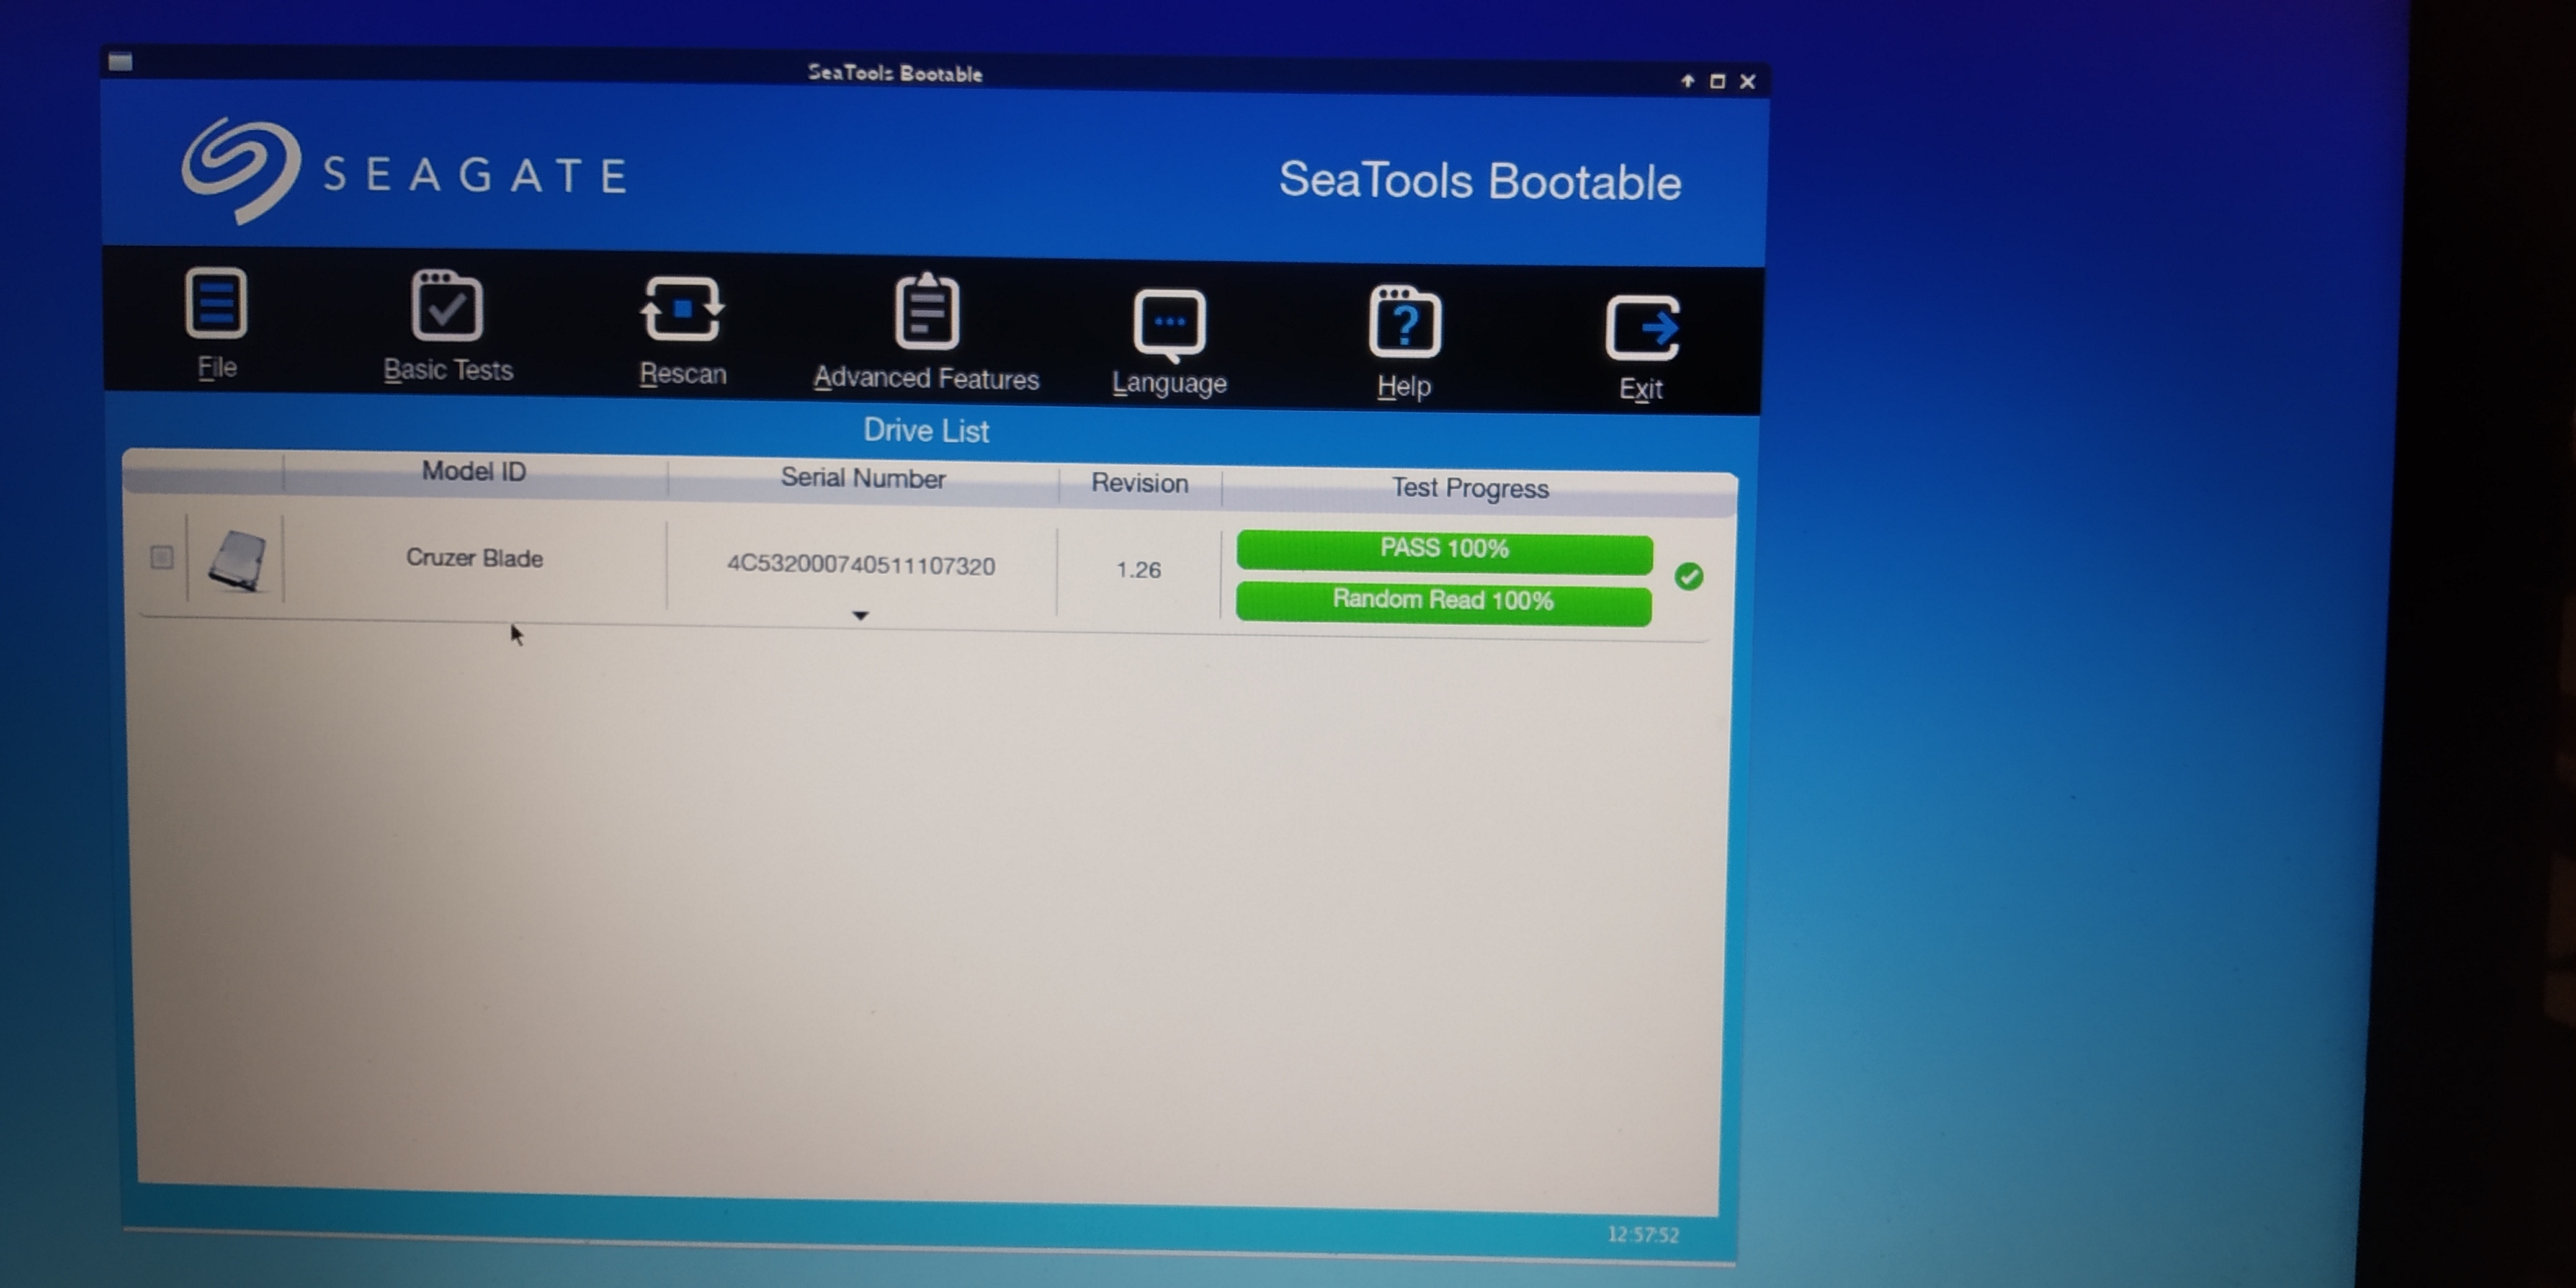Click the PASS 100% progress bar
Image resolution: width=2576 pixels, height=1288 pixels.
(1444, 551)
